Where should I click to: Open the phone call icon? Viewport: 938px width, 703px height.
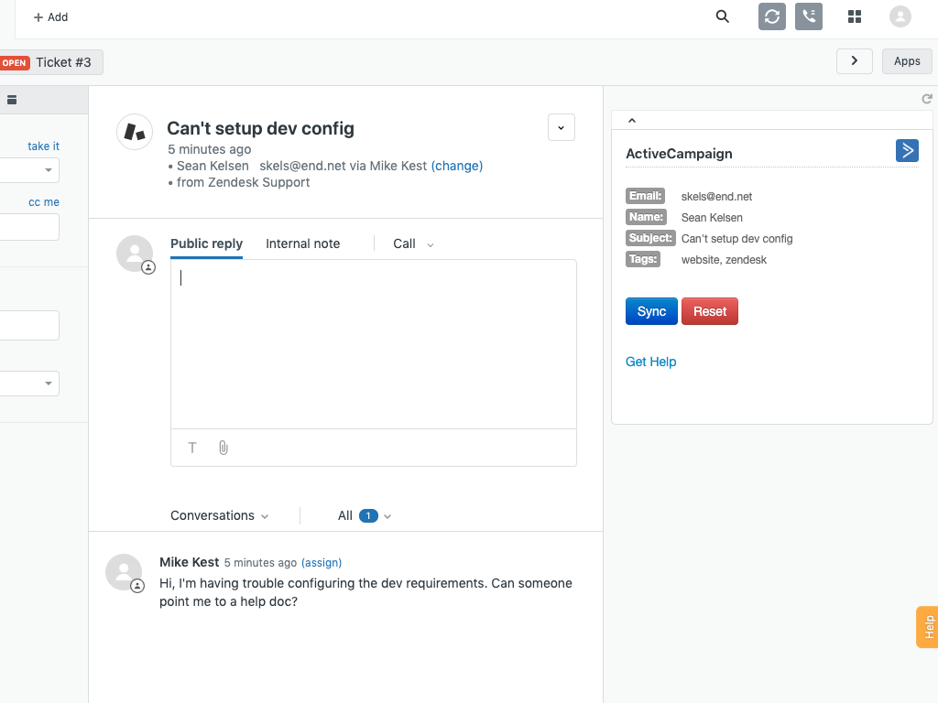click(809, 16)
